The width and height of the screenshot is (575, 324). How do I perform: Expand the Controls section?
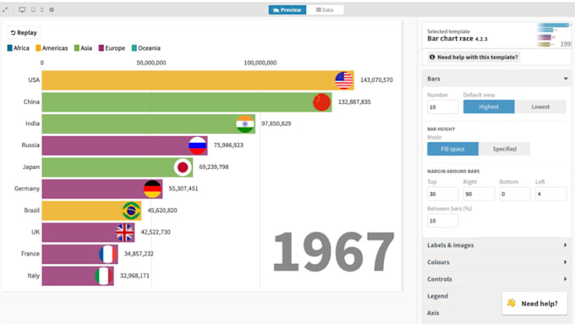tap(497, 279)
